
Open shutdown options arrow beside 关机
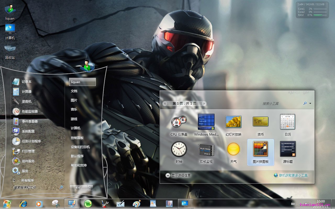coord(90,188)
